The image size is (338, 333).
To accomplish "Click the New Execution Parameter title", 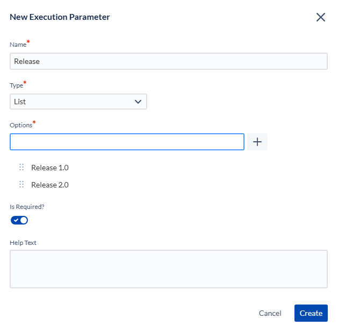I will pos(60,17).
